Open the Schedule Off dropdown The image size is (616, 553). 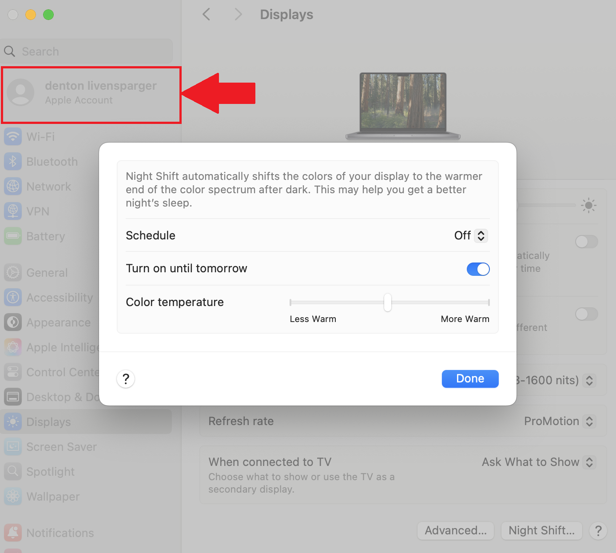pyautogui.click(x=471, y=235)
